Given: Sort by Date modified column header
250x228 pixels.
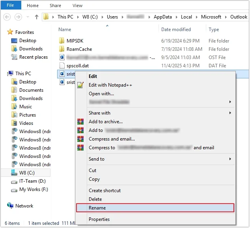Looking at the screenshot, I should [x=176, y=30].
